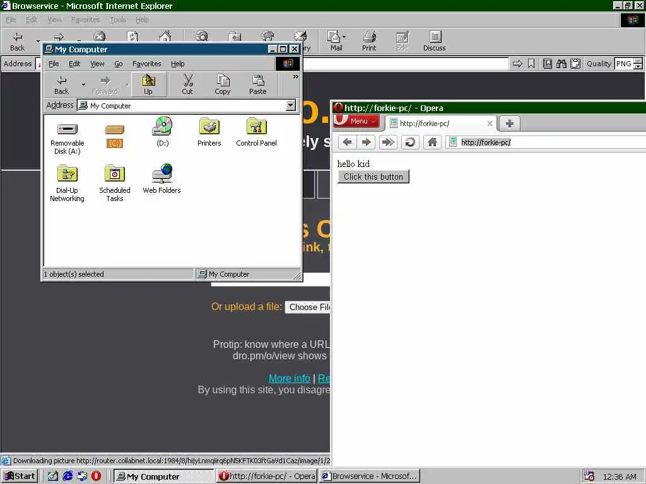This screenshot has height=484, width=646.
Task: Click the 12:36 AM taskbar clock
Action: tap(620, 476)
